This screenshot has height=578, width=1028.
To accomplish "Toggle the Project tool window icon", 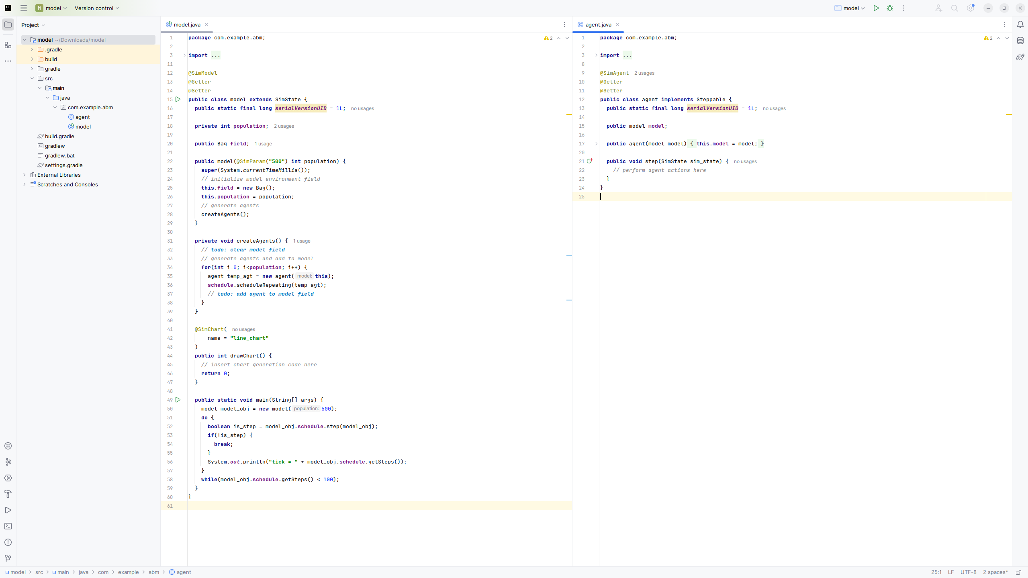I will pyautogui.click(x=8, y=25).
